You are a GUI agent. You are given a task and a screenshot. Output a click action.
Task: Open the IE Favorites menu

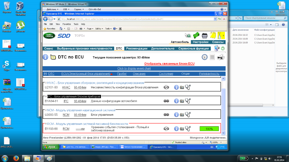point(67,24)
